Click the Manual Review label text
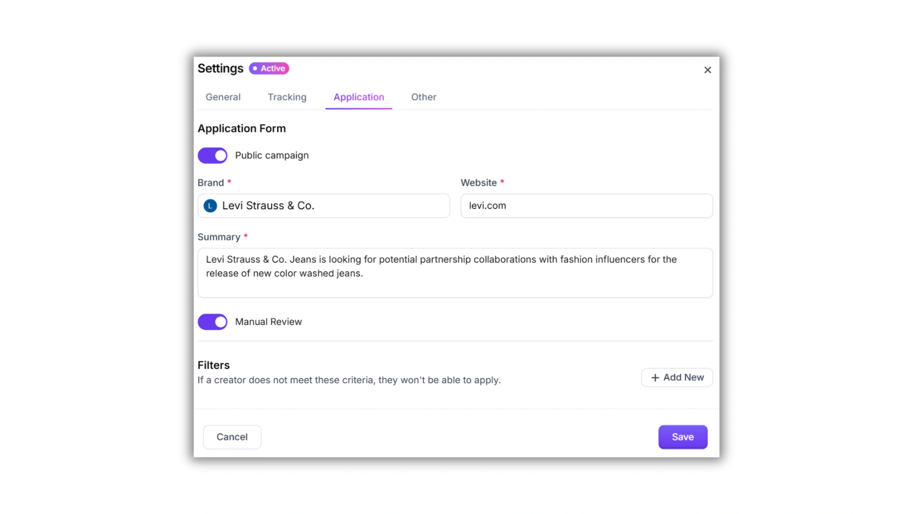Viewport: 913px width, 514px height. (x=268, y=322)
